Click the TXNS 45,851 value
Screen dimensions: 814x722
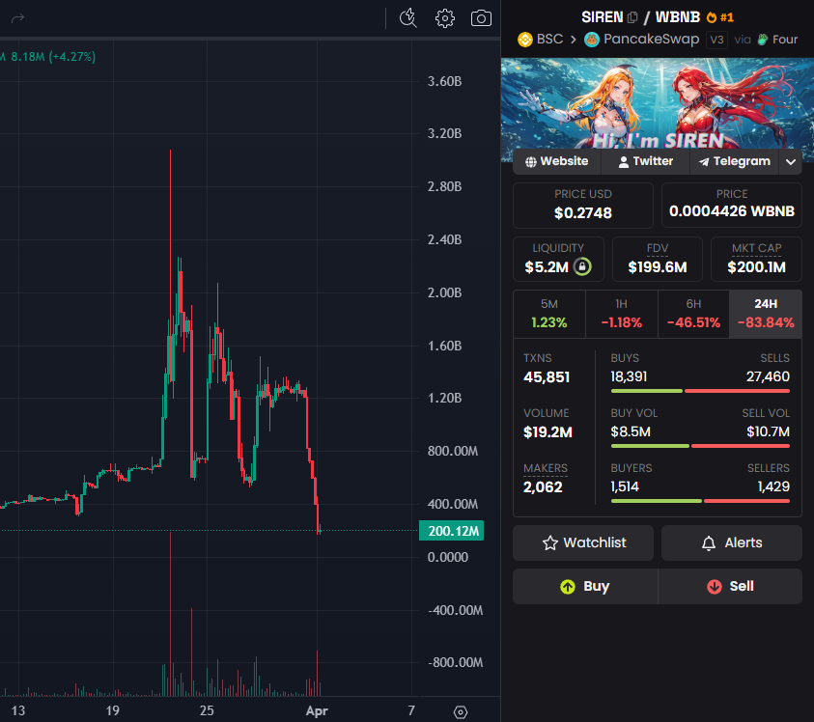tap(547, 377)
